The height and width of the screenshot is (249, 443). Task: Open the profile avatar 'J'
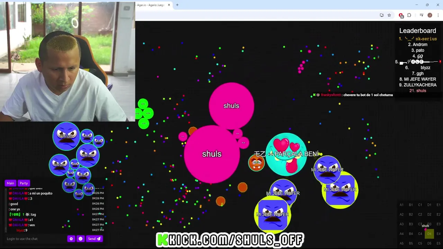click(430, 15)
